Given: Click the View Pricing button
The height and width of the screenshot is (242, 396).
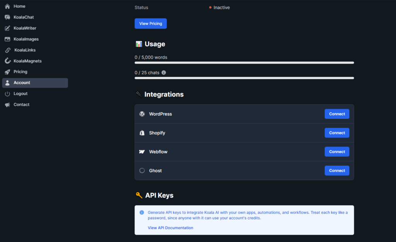Looking at the screenshot, I should (x=150, y=24).
